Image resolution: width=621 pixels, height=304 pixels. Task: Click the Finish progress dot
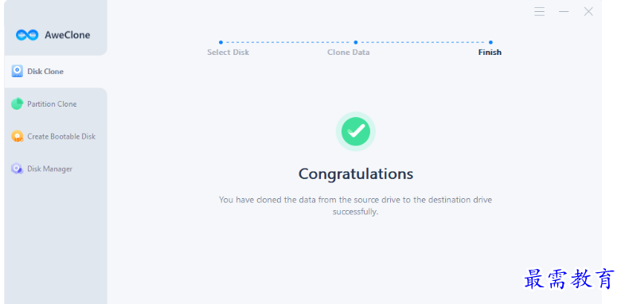pyautogui.click(x=490, y=42)
